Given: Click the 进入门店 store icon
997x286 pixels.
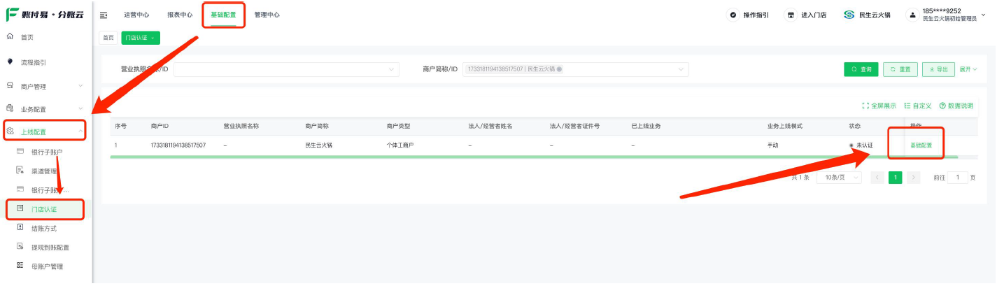Looking at the screenshot, I should [791, 15].
